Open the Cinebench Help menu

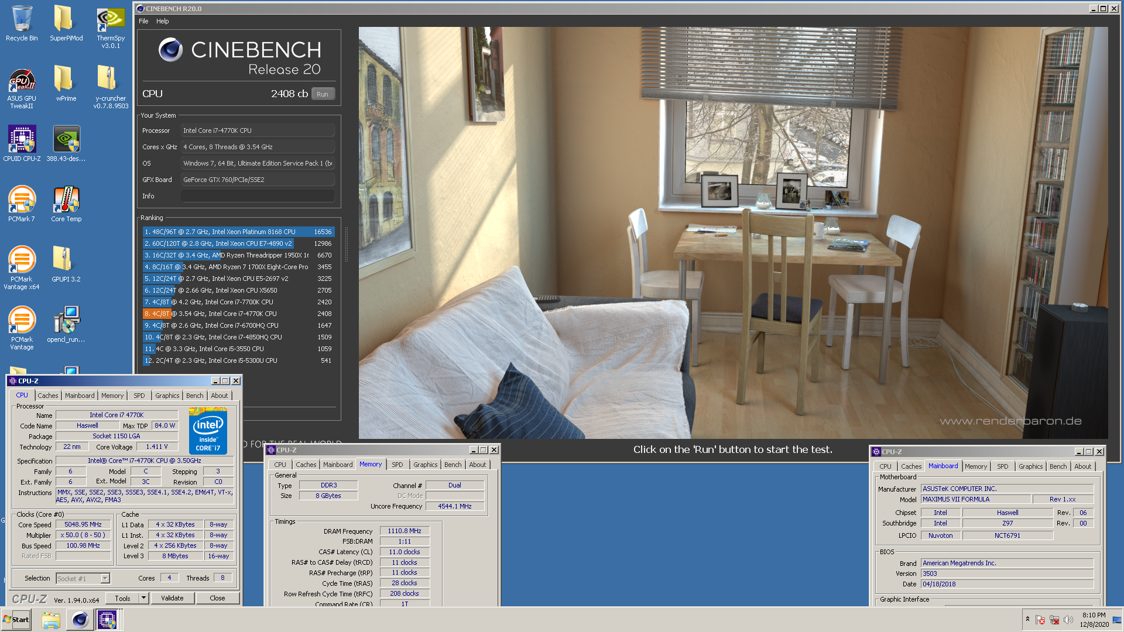(x=163, y=21)
